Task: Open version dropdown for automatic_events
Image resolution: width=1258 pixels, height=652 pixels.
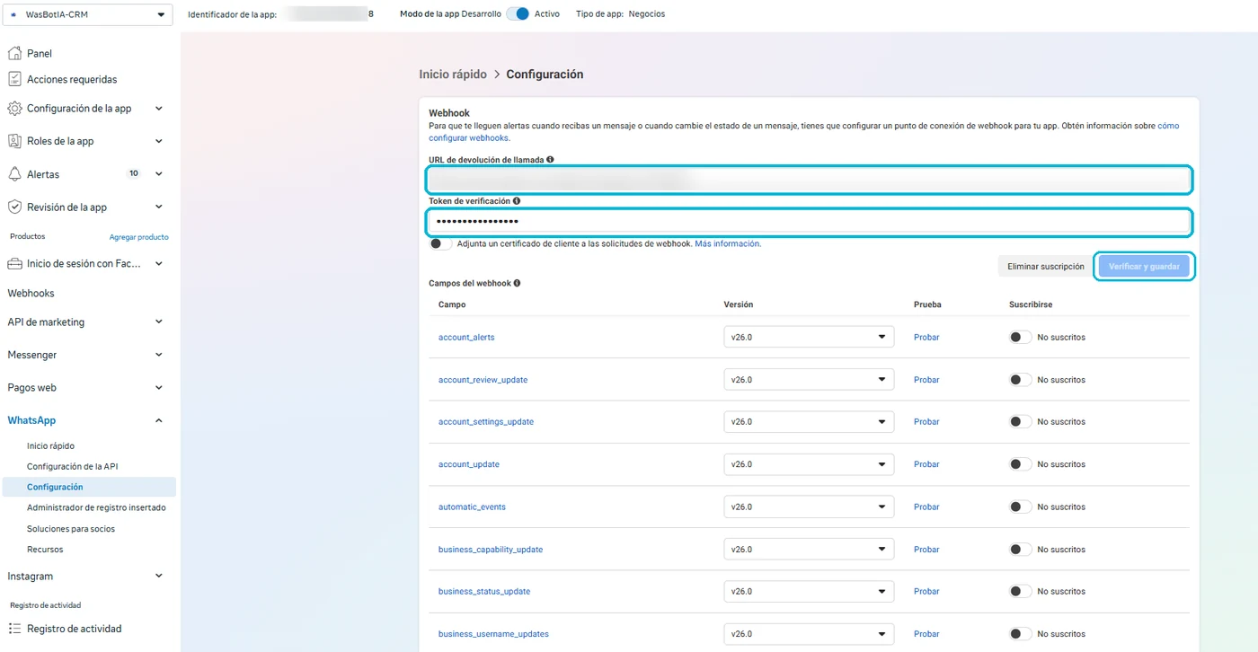Action: pyautogui.click(x=809, y=507)
